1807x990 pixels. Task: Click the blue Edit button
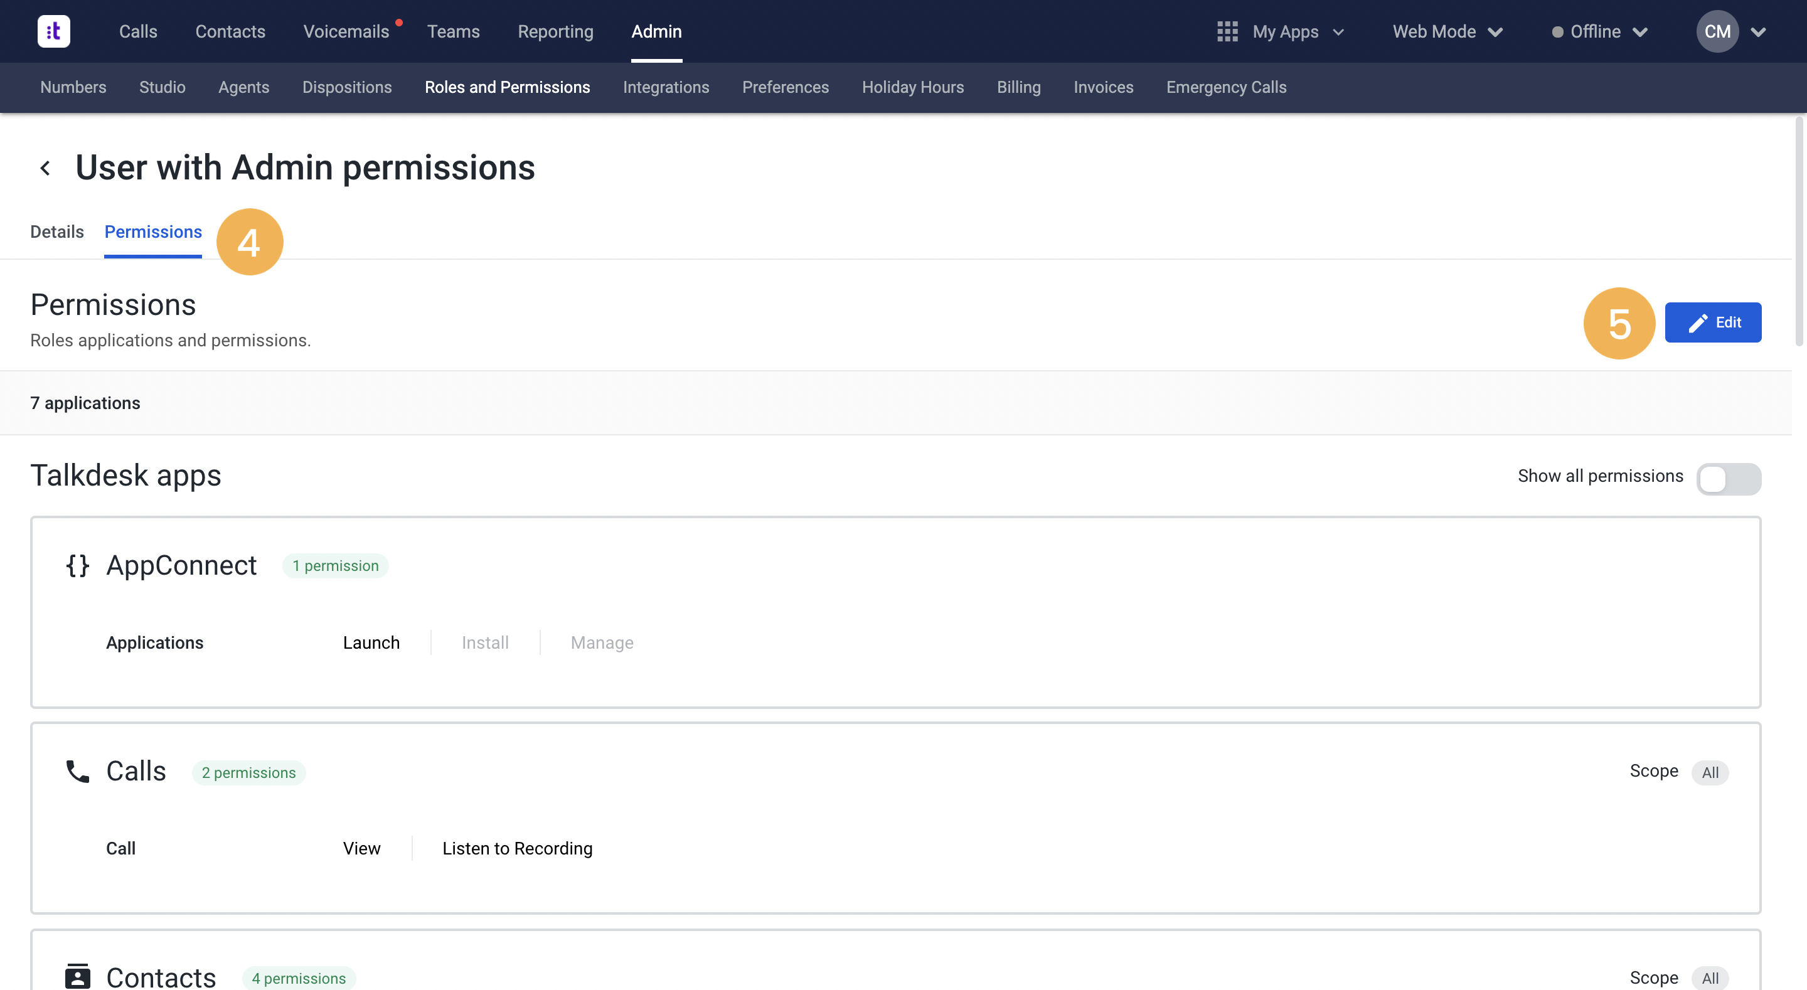[x=1713, y=322]
